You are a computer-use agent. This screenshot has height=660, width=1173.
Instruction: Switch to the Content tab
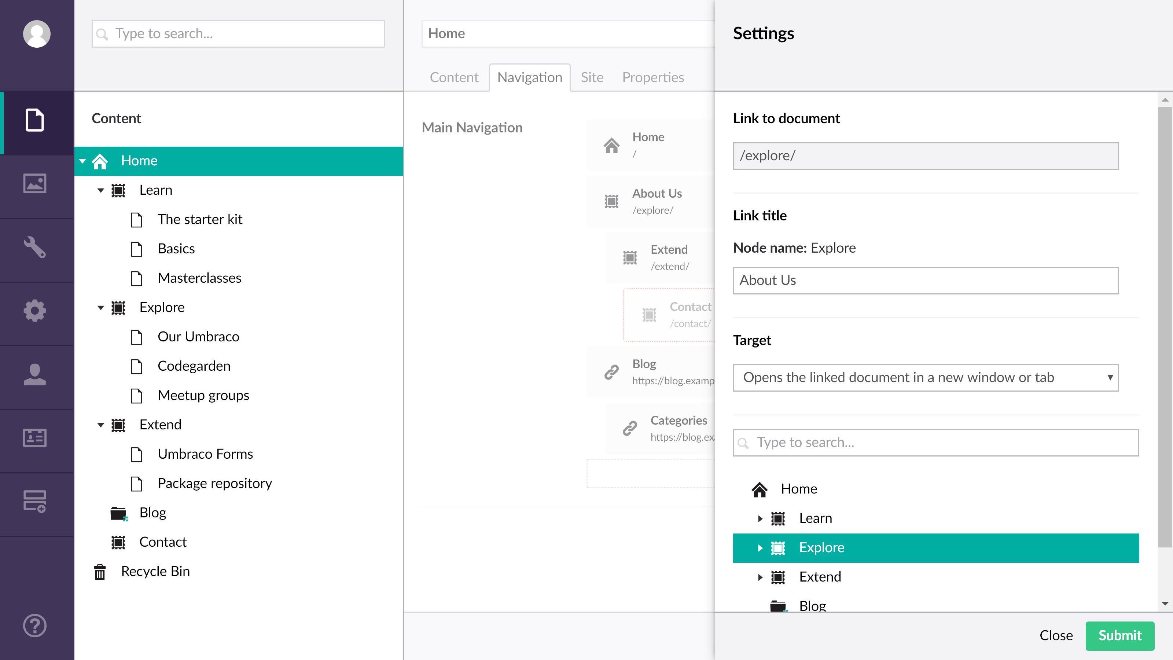pyautogui.click(x=453, y=77)
